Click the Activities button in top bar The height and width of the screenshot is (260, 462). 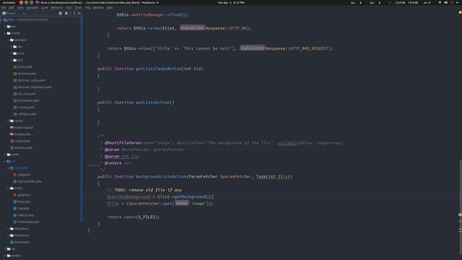point(9,2)
